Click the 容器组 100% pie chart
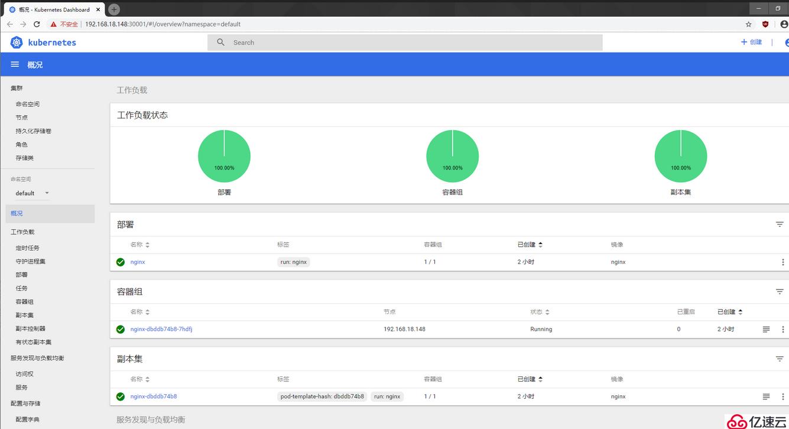The height and width of the screenshot is (429, 789). click(452, 156)
